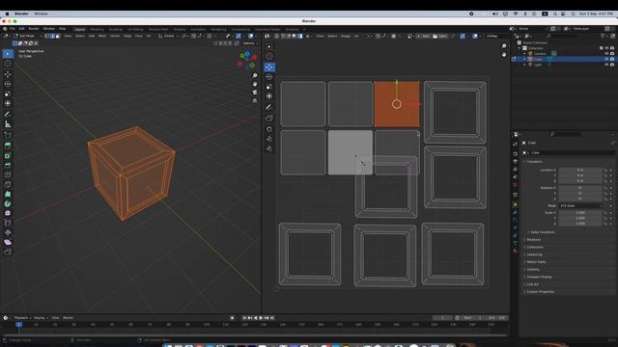Select the Move tool in 3D viewport
Screen dimensions: 618x347
8,74
